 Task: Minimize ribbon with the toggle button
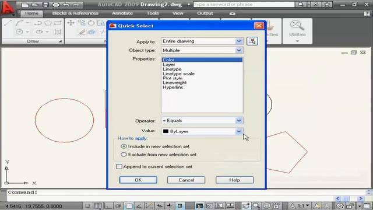[x=233, y=13]
